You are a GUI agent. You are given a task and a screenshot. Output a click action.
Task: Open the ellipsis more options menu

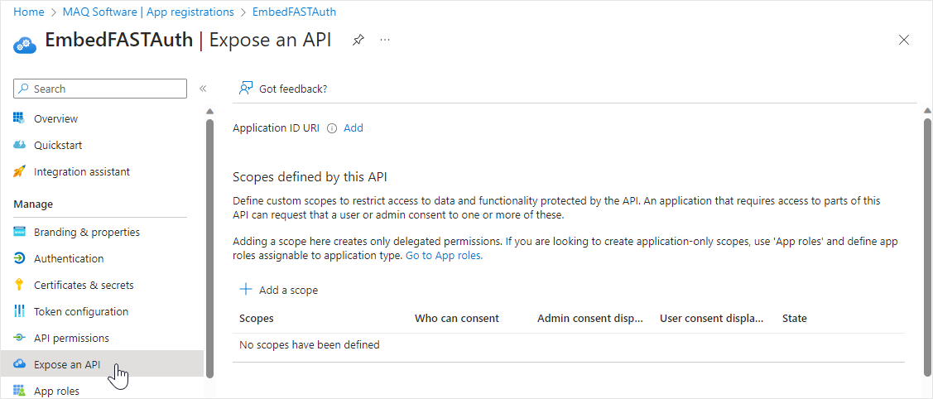pos(385,40)
